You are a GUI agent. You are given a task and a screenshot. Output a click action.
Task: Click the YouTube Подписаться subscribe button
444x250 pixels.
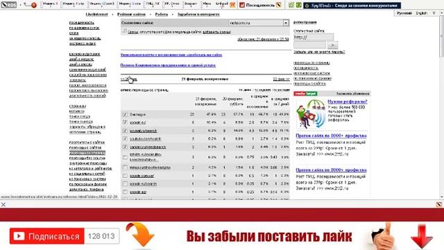(47, 236)
